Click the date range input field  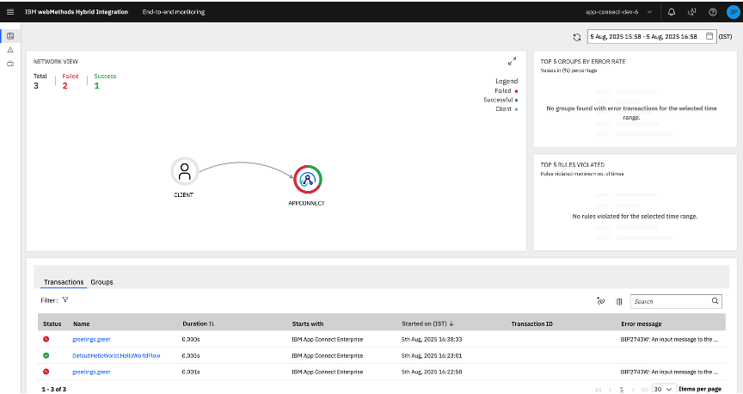652,36
